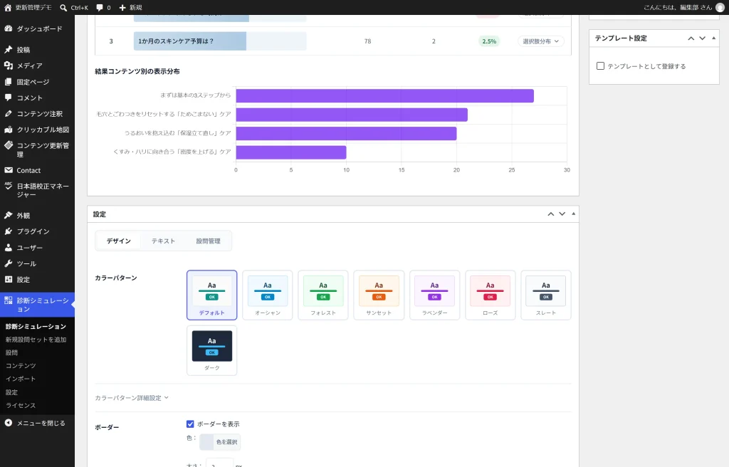
Task: Click こんにちは、編集部 さん greeting link
Action: (678, 7)
